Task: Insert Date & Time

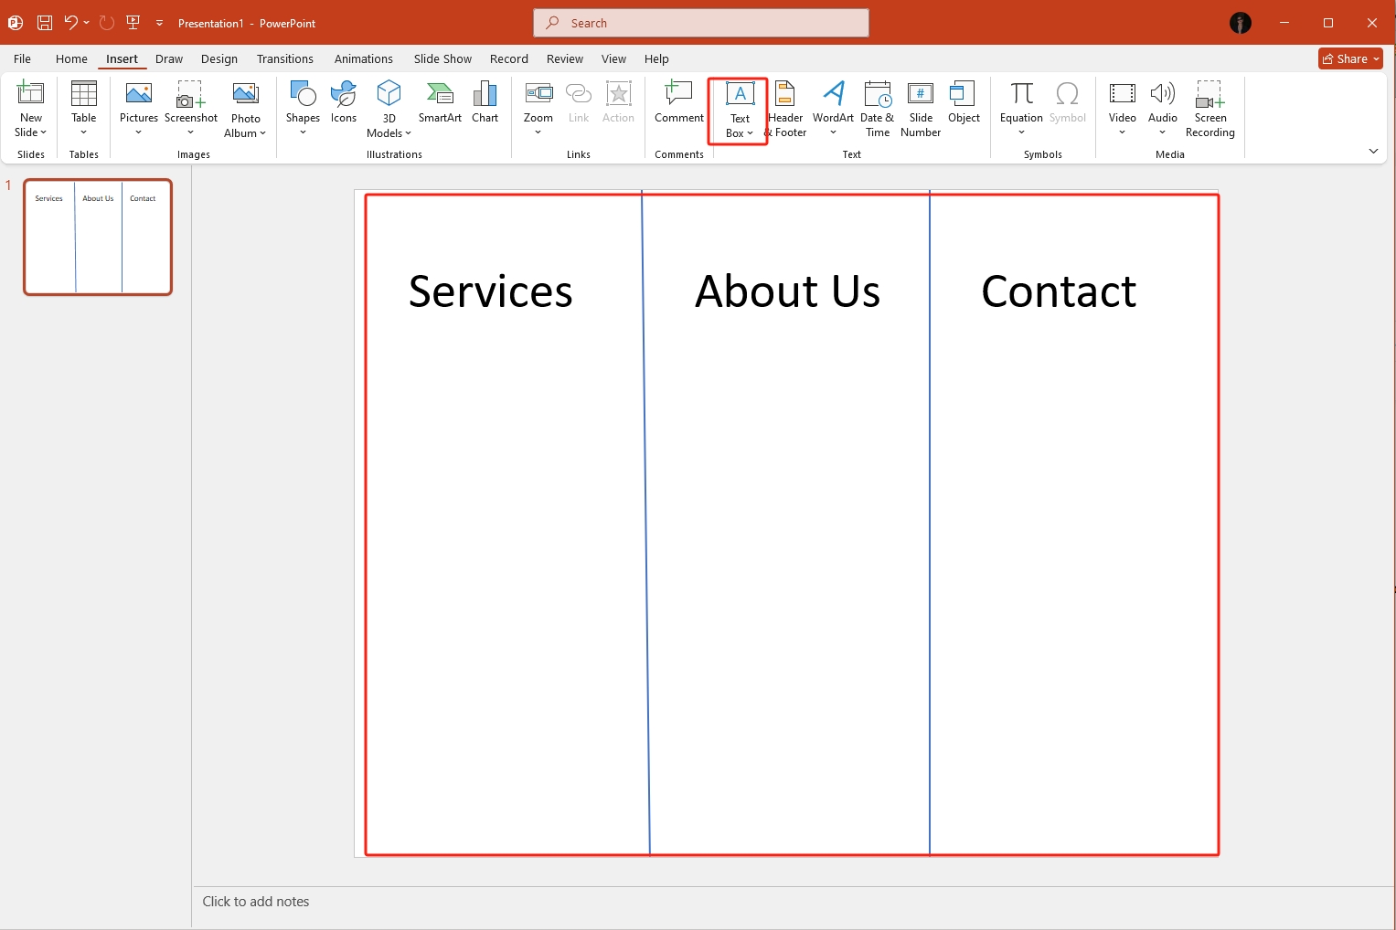Action: pyautogui.click(x=878, y=108)
